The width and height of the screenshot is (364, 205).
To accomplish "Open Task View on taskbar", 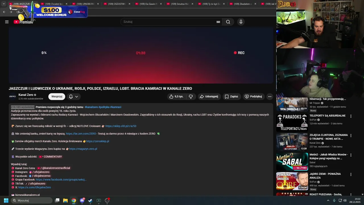I will pyautogui.click(x=57, y=200).
